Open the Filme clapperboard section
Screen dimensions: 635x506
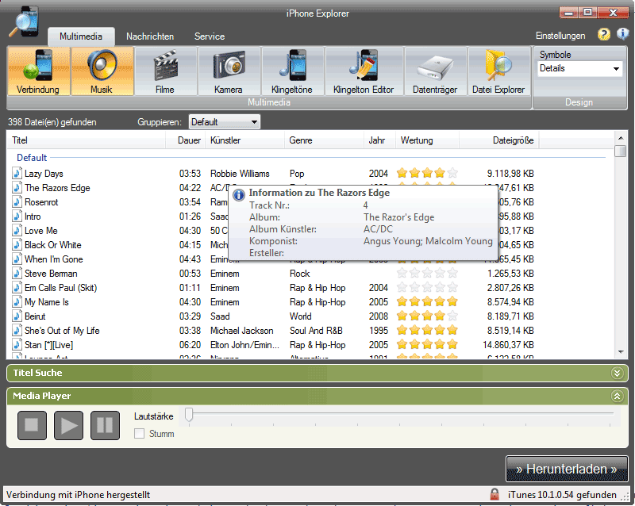point(165,71)
